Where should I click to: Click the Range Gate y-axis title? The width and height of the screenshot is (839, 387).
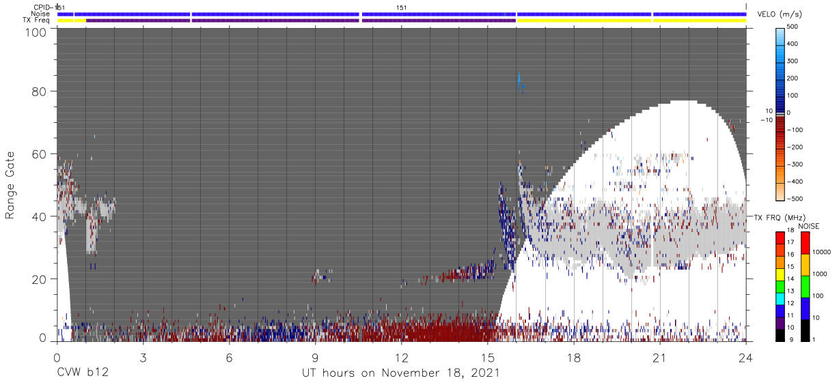pos(10,186)
